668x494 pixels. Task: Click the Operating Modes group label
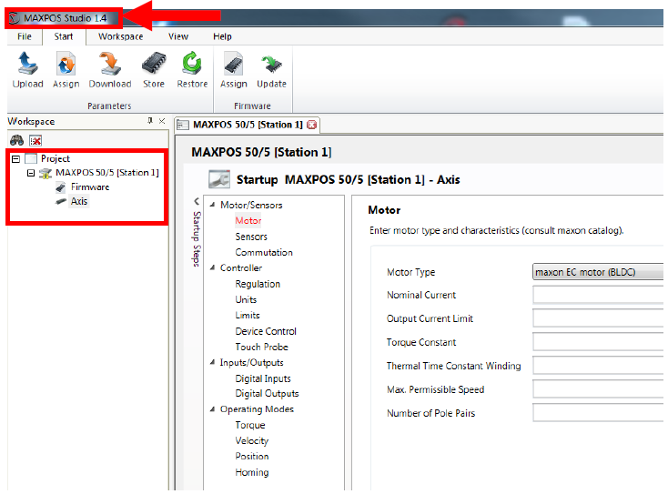[257, 409]
